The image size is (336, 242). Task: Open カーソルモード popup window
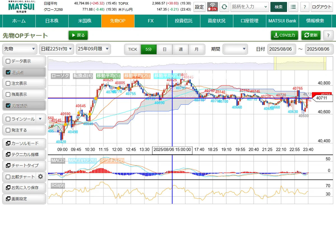tap(24, 143)
